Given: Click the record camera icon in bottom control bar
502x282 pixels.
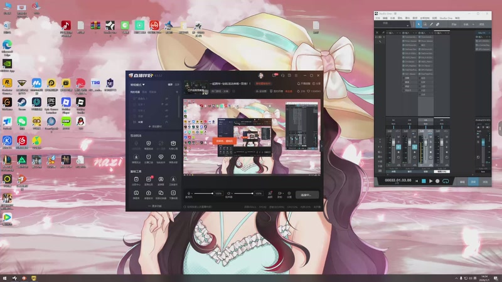Looking at the screenshot, I should click(279, 194).
